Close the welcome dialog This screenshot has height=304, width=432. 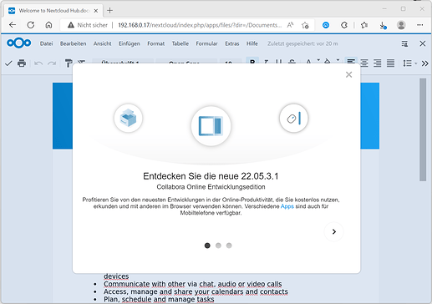click(x=348, y=74)
